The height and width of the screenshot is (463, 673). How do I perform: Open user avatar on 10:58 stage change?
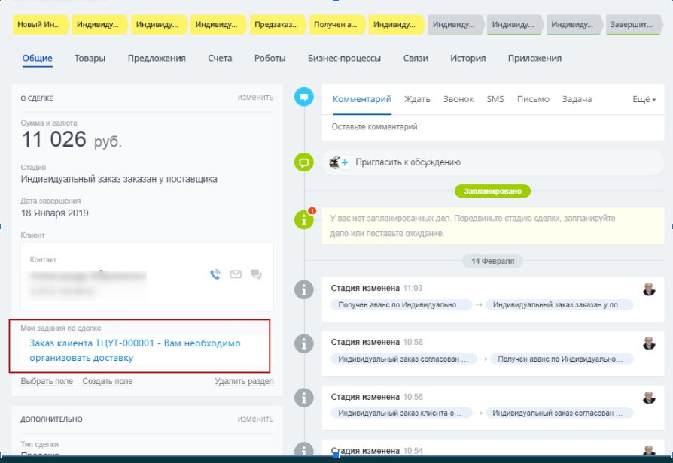pos(649,343)
